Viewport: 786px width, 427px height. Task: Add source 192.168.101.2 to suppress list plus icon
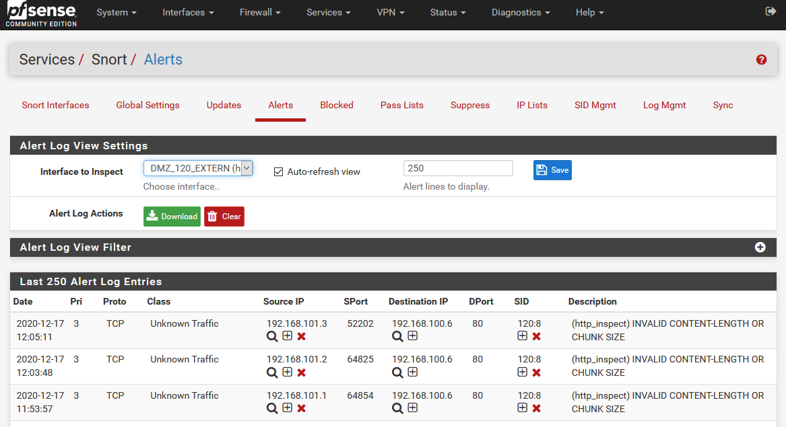[287, 372]
